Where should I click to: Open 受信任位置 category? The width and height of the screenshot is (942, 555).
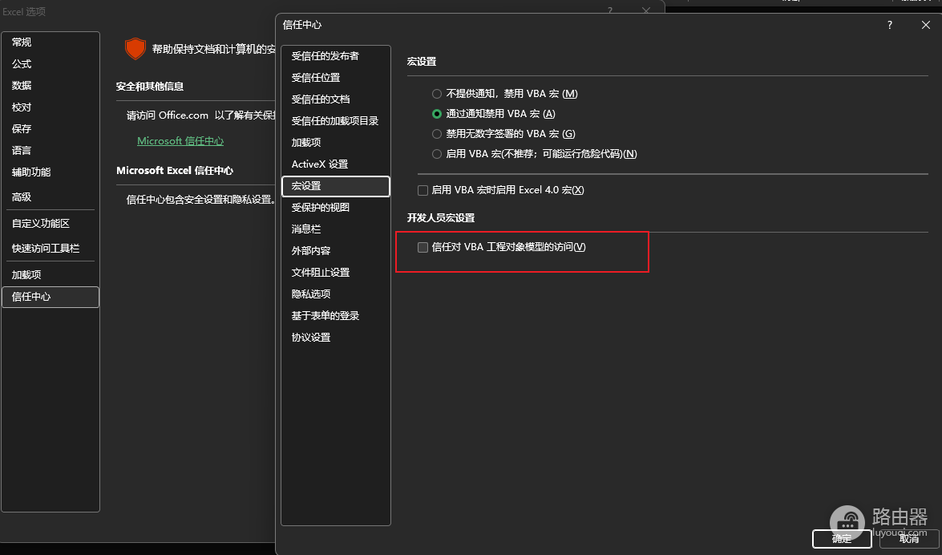tap(336, 78)
